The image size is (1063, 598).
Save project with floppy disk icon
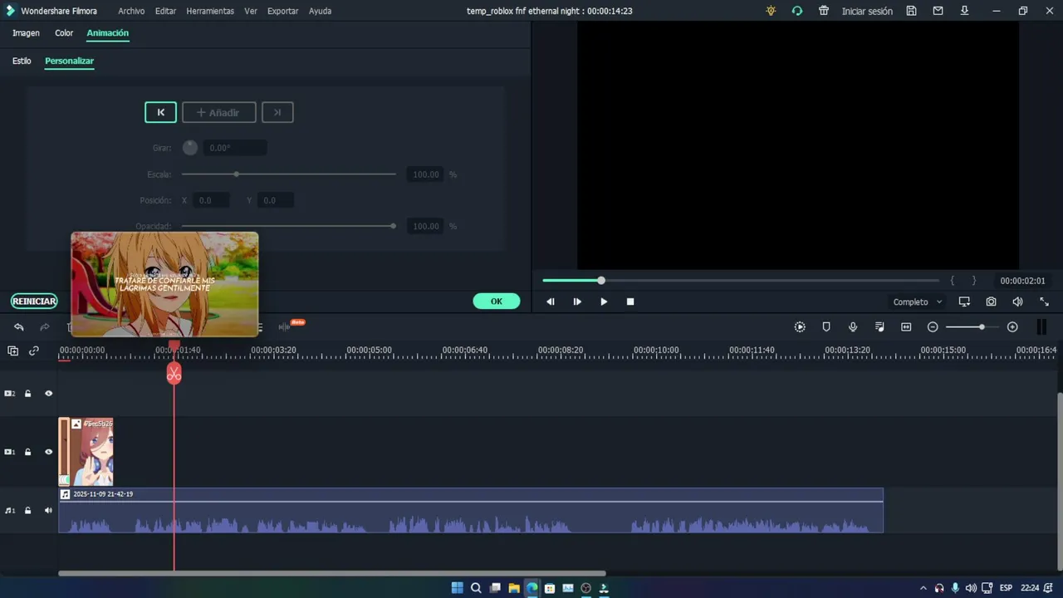click(x=911, y=11)
